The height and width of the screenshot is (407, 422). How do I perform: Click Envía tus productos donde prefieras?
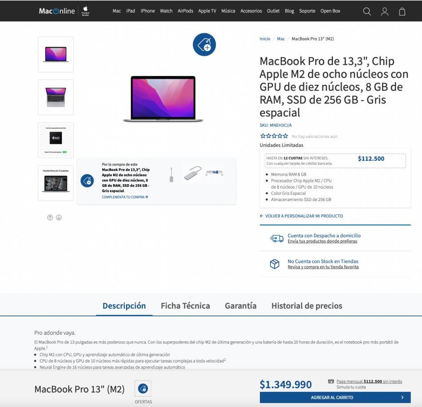coord(322,241)
